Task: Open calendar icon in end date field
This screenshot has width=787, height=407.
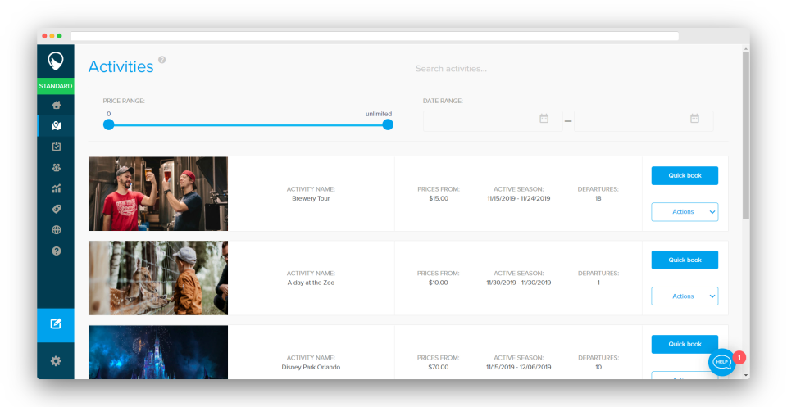Action: [694, 119]
